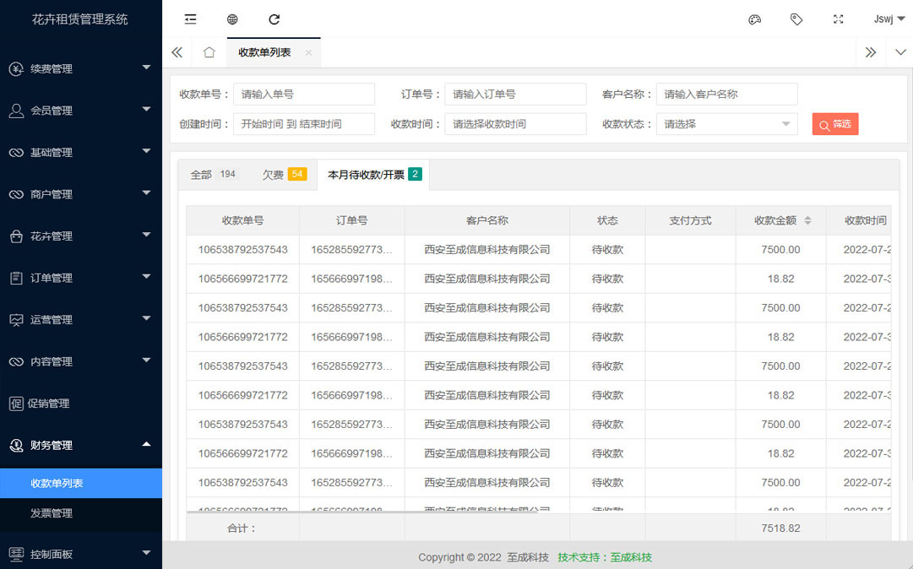Screen dimensions: 913x569
Task: Click the home tab icon
Action: pos(209,52)
